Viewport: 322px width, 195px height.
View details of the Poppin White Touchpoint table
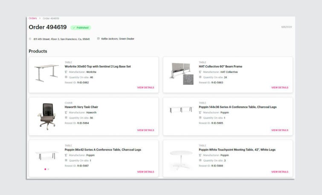pos(280,172)
